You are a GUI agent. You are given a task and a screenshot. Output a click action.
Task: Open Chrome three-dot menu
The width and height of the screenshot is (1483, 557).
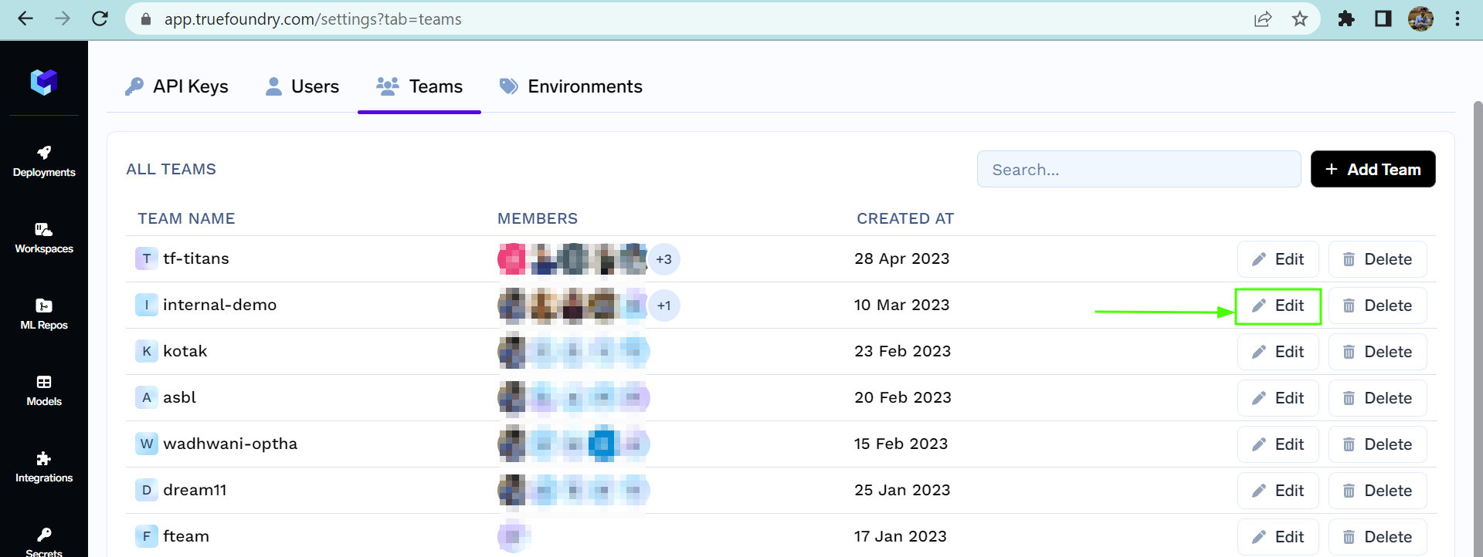(x=1458, y=19)
